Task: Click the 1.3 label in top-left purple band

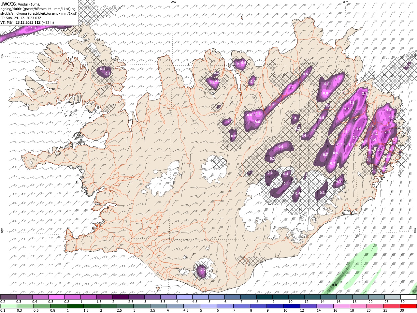Action: (x=33, y=28)
